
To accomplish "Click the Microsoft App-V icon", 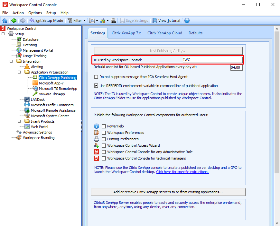I will coord(35,83).
